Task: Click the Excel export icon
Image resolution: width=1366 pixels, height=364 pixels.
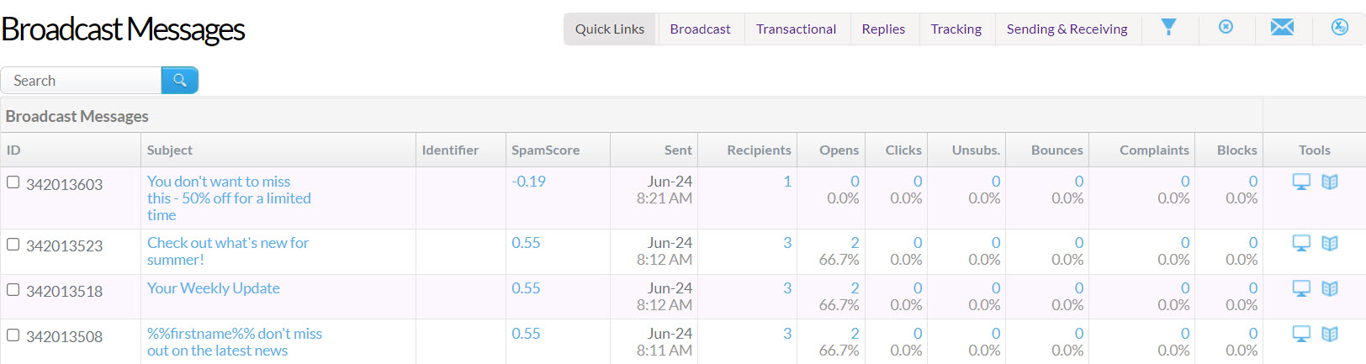Action: coord(1339,28)
